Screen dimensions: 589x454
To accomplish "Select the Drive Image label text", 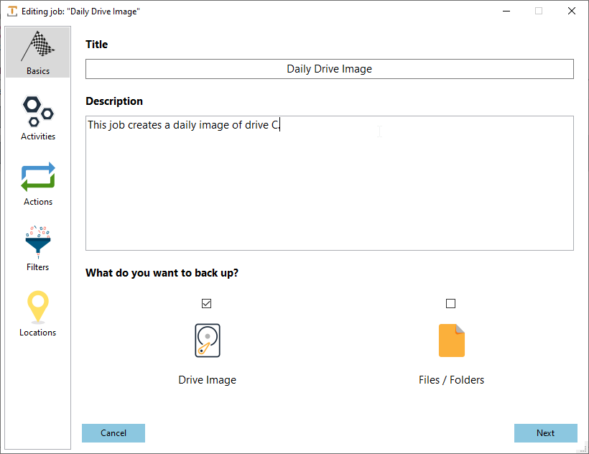I will point(207,379).
